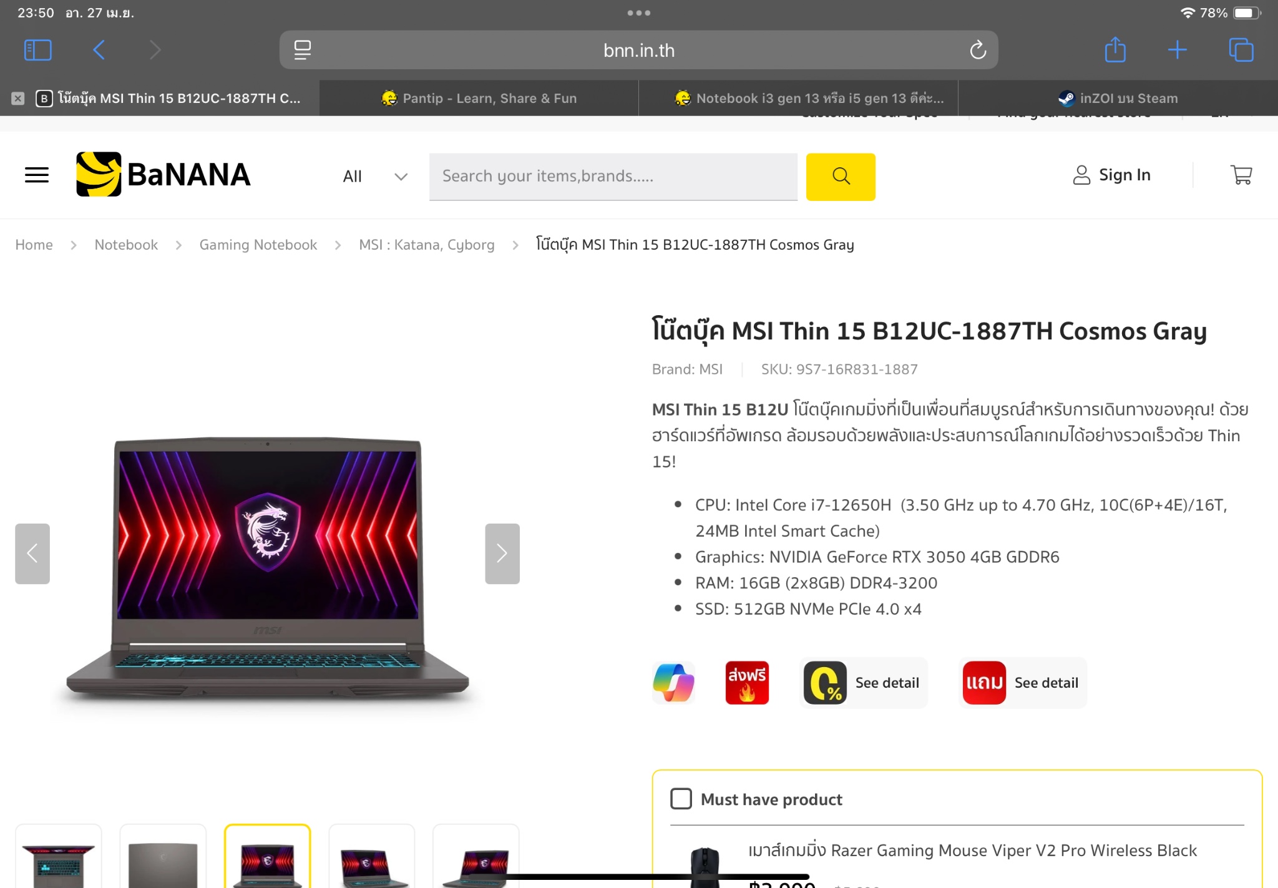Select the second laptop lid thumbnail
The image size is (1278, 888).
pos(163,856)
